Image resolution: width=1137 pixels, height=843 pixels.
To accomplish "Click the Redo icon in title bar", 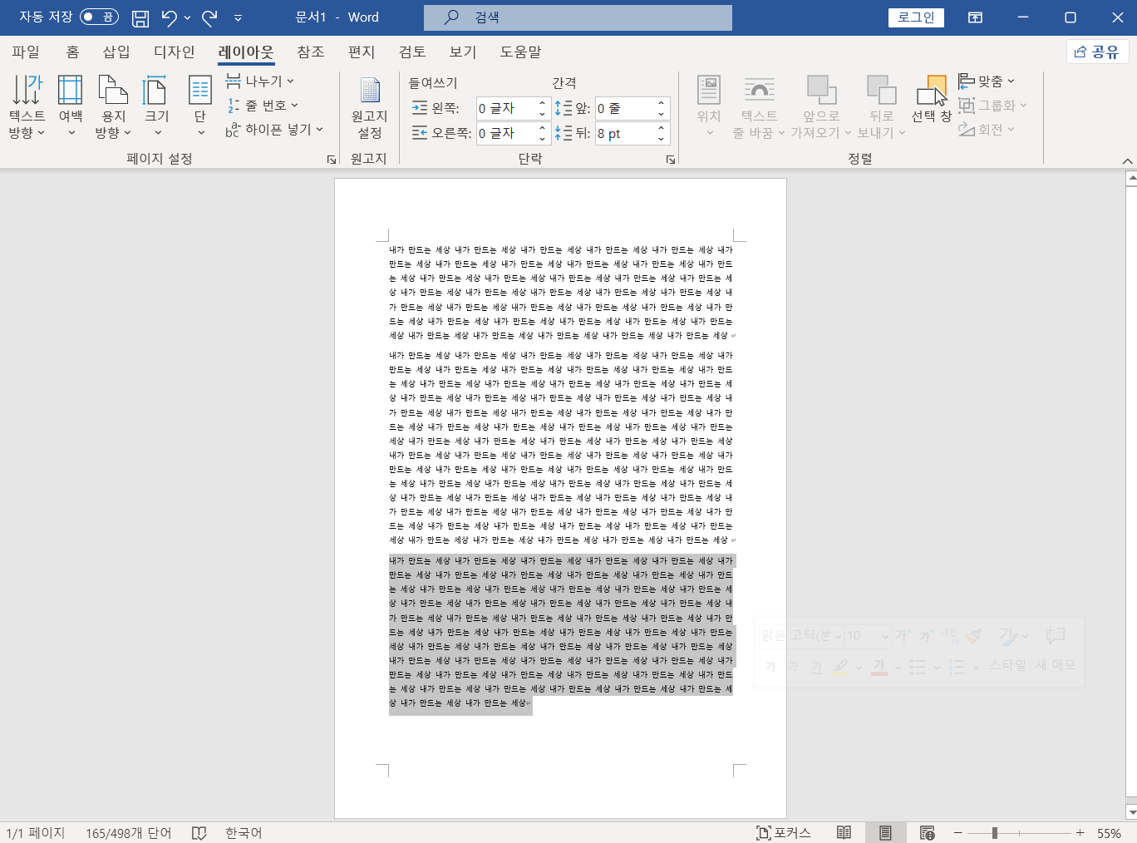I will 209,17.
